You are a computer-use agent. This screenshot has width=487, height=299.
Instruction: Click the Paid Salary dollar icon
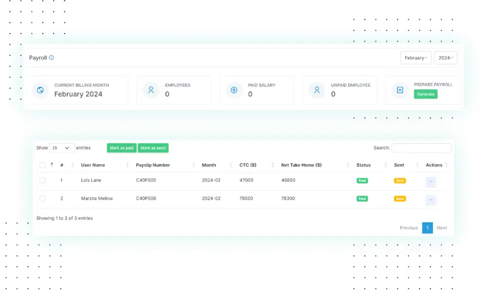pyautogui.click(x=234, y=90)
